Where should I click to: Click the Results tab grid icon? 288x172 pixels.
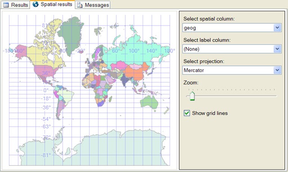[x=6, y=5]
